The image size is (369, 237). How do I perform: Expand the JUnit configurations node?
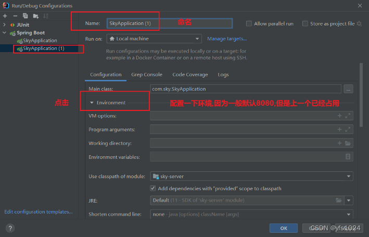pos(5,24)
